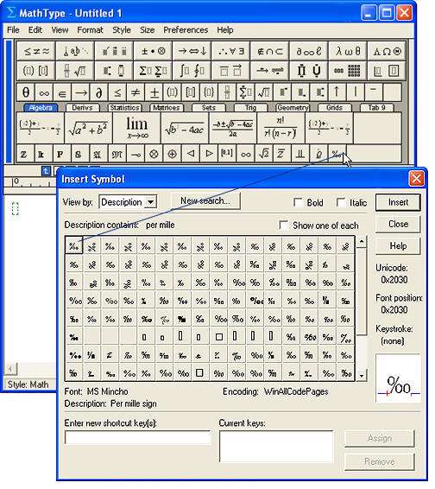Viewport: 435px width, 489px height.
Task: Open the matrix templates palette
Action: tap(348, 71)
